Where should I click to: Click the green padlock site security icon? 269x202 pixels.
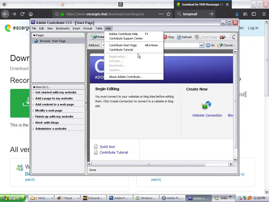[62, 14]
